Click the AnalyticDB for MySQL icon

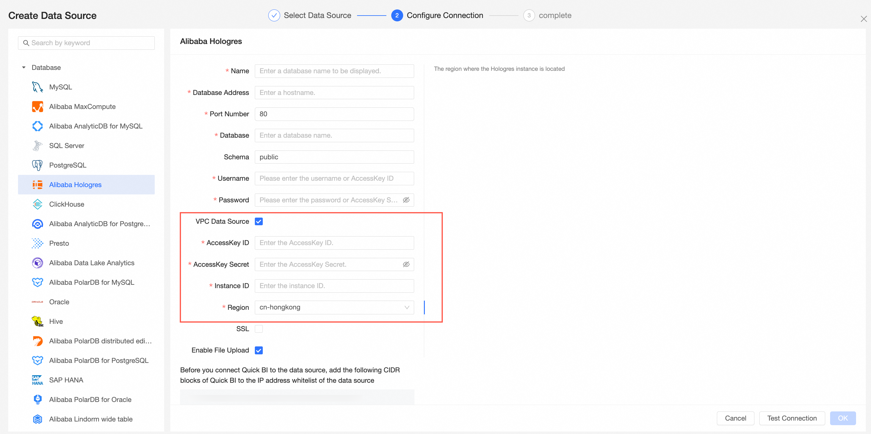click(x=38, y=126)
